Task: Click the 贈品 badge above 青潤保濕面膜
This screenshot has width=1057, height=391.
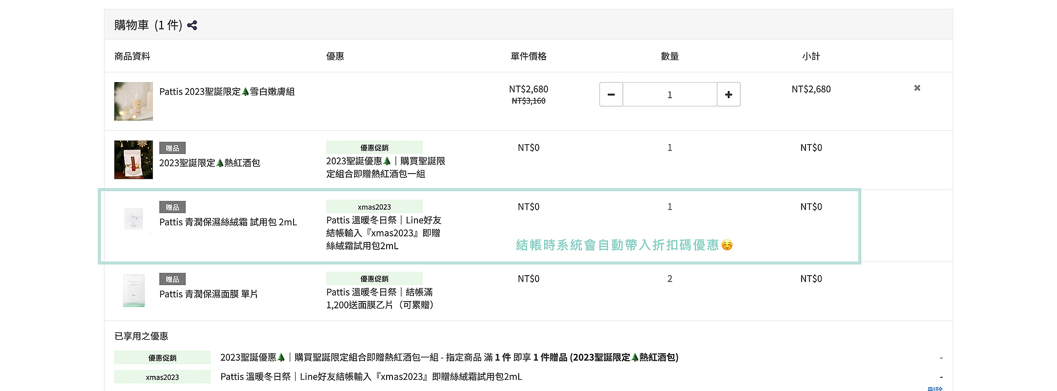Action: (x=172, y=279)
